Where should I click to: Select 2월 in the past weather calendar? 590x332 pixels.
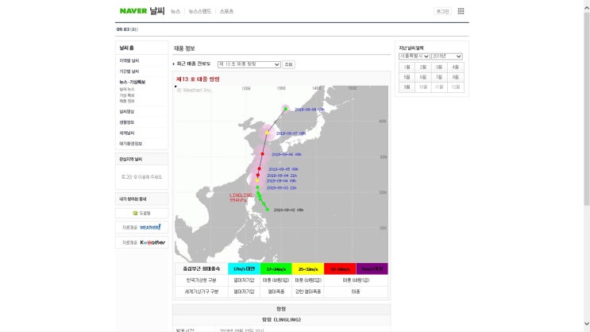click(423, 67)
